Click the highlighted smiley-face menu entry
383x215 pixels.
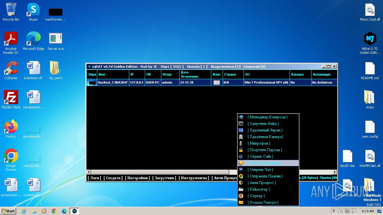(x=268, y=163)
